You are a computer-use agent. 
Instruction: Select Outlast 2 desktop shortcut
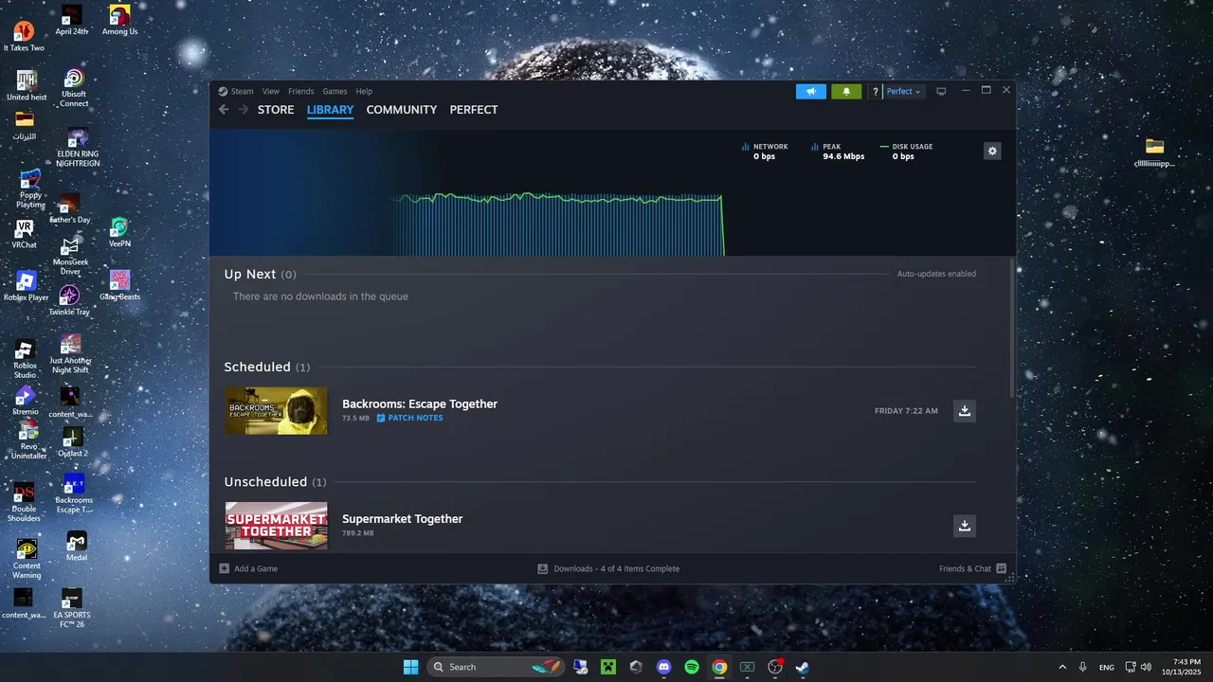(x=73, y=441)
